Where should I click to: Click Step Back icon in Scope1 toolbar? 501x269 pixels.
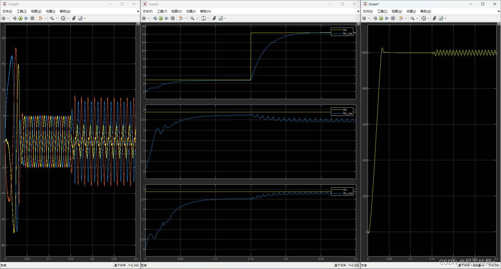click(x=375, y=18)
